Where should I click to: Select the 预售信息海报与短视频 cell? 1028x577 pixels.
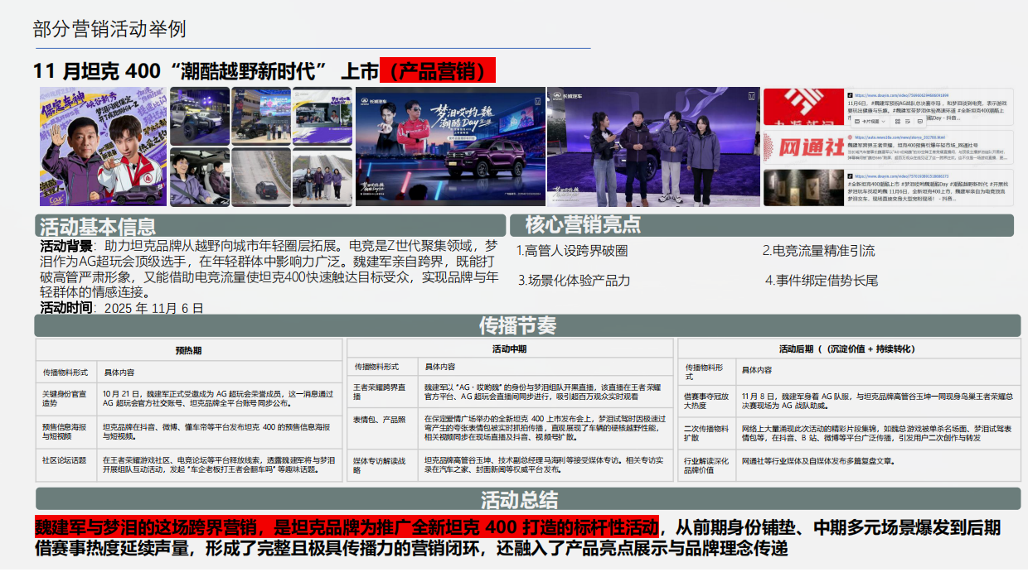(65, 431)
